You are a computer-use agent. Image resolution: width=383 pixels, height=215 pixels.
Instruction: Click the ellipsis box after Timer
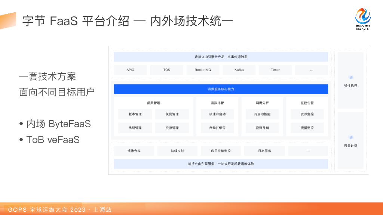tap(312, 70)
